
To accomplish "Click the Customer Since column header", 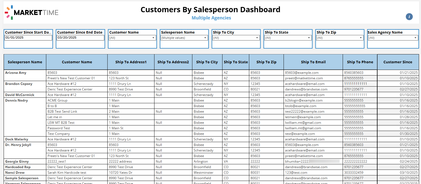I will [x=398, y=62].
